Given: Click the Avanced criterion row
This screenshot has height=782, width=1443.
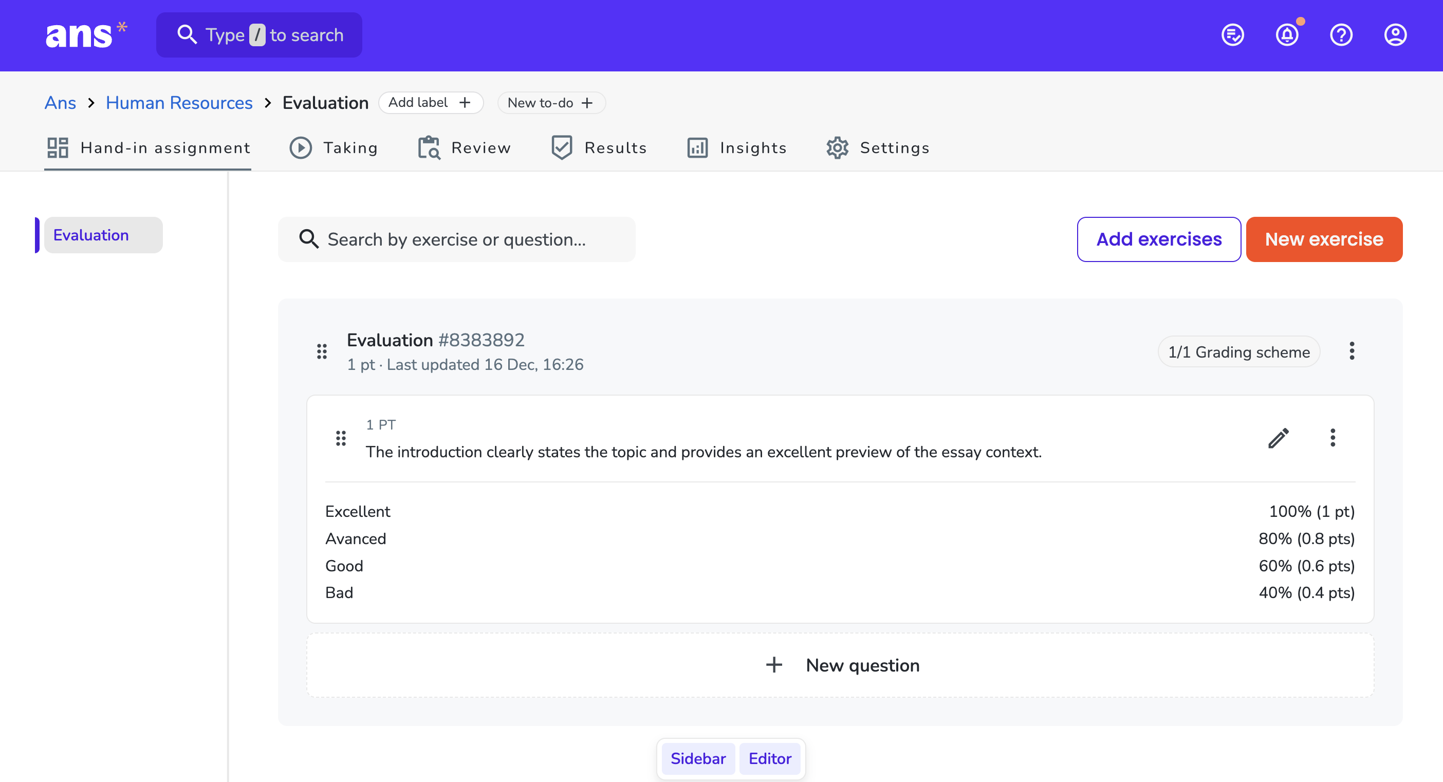Looking at the screenshot, I should [840, 538].
